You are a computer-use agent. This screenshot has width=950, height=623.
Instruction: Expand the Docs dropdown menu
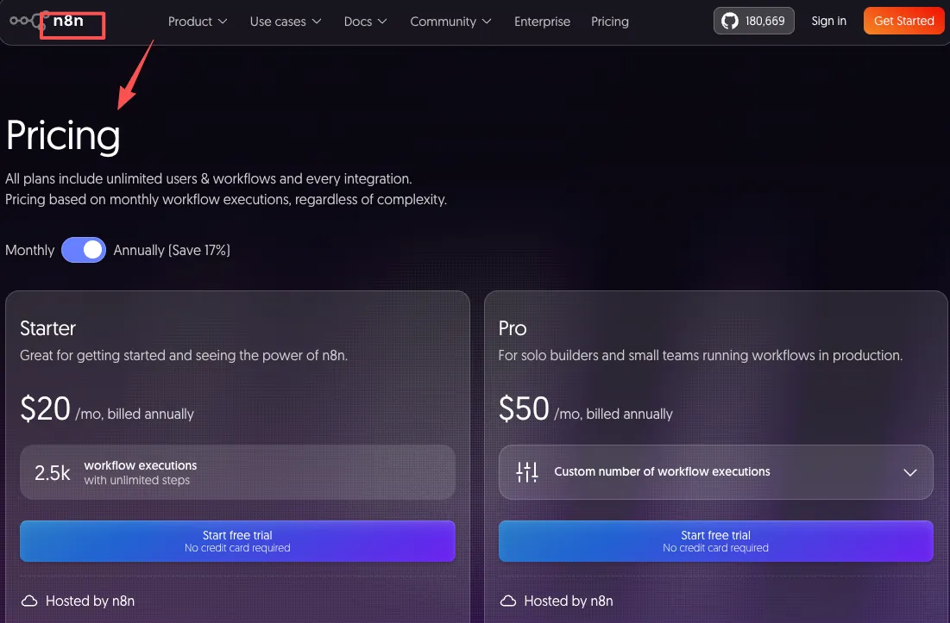coord(365,22)
